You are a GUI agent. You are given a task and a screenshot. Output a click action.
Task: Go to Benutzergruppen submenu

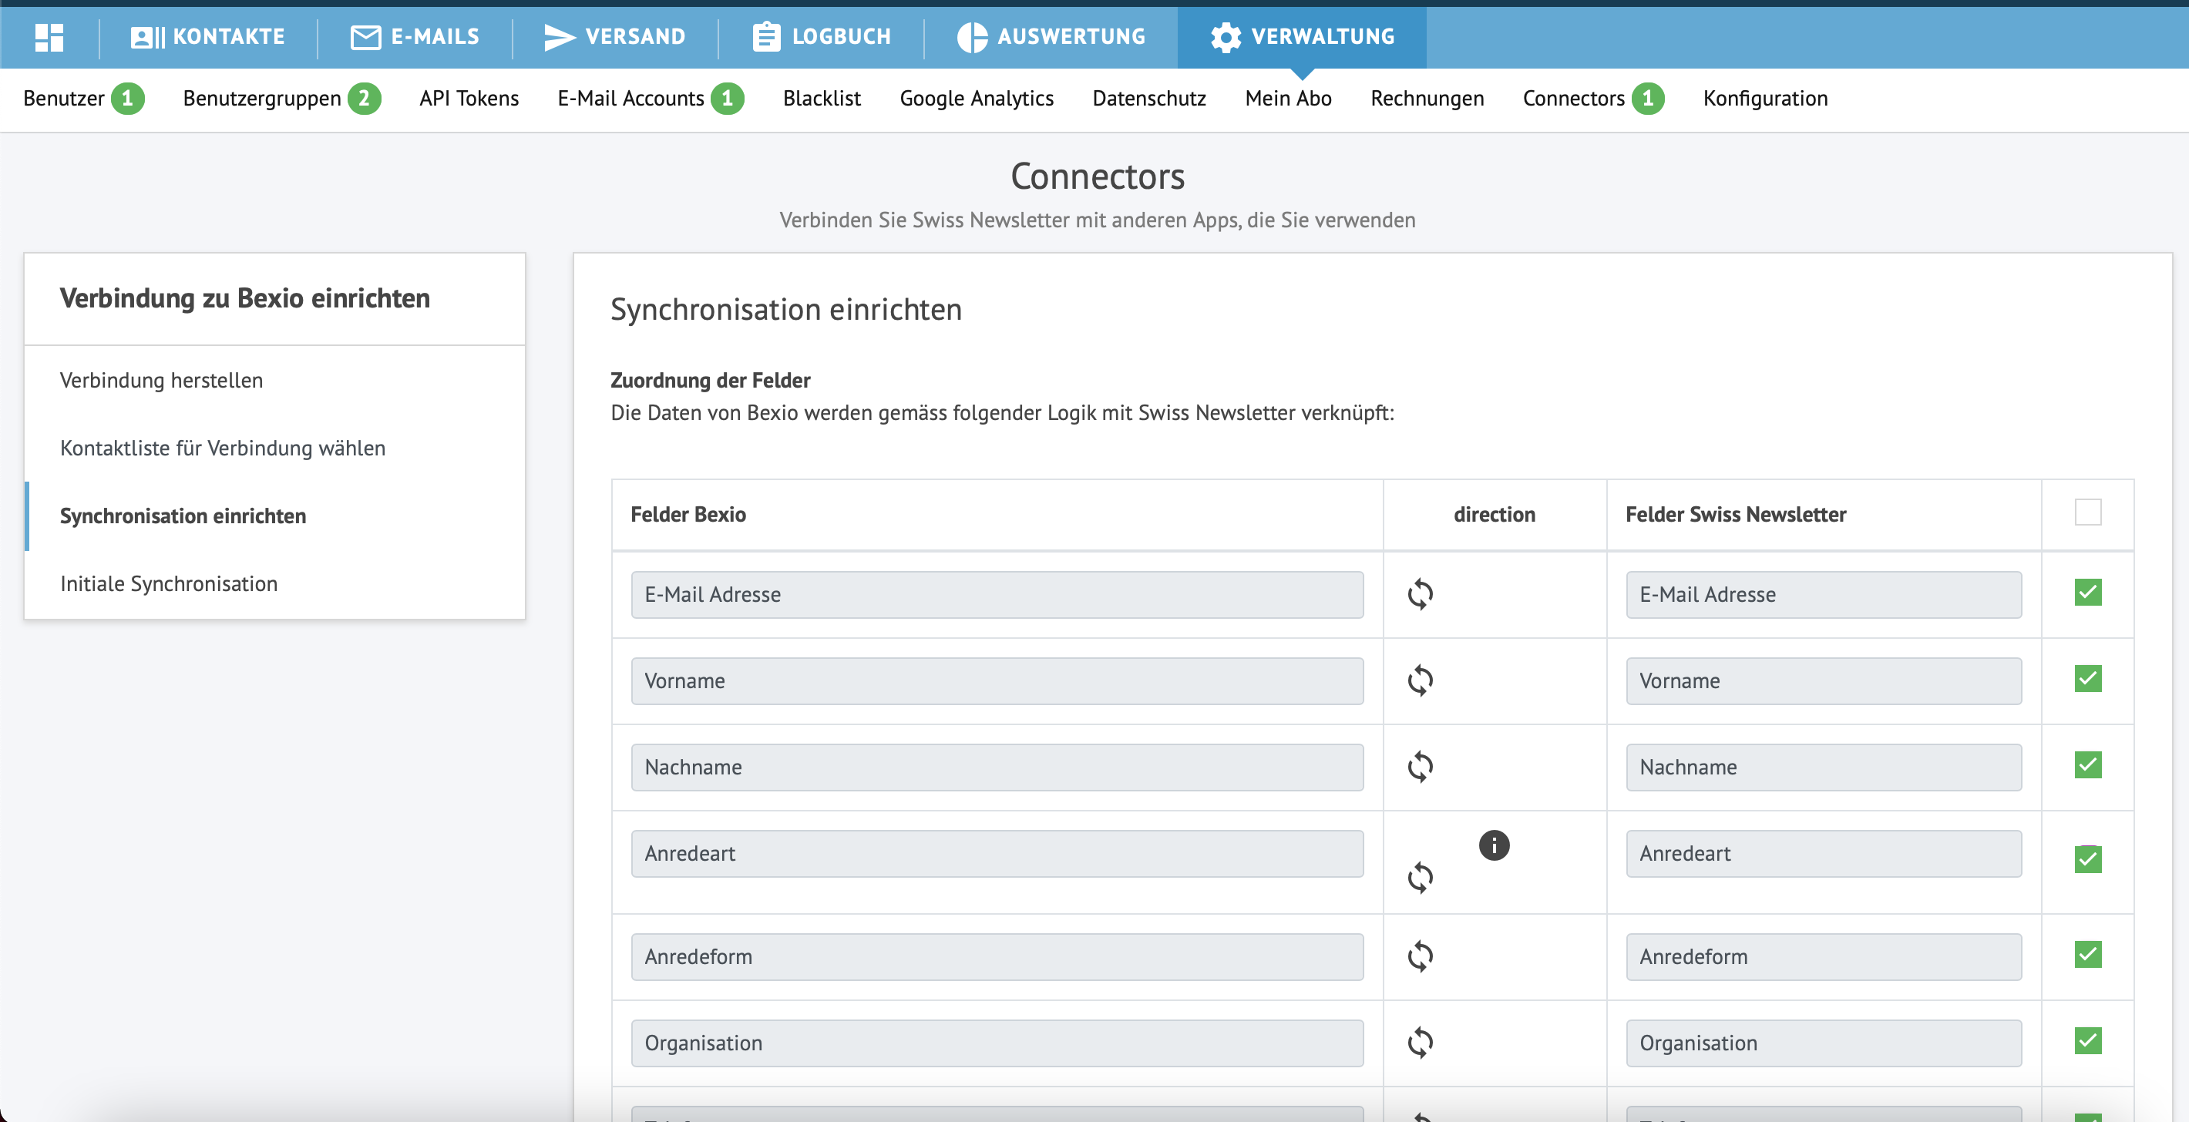pyautogui.click(x=262, y=99)
